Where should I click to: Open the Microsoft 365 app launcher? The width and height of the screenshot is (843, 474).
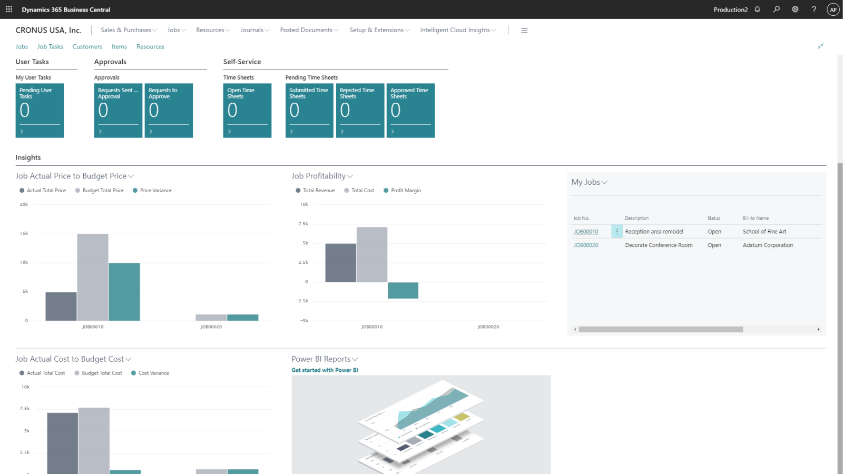coord(8,9)
